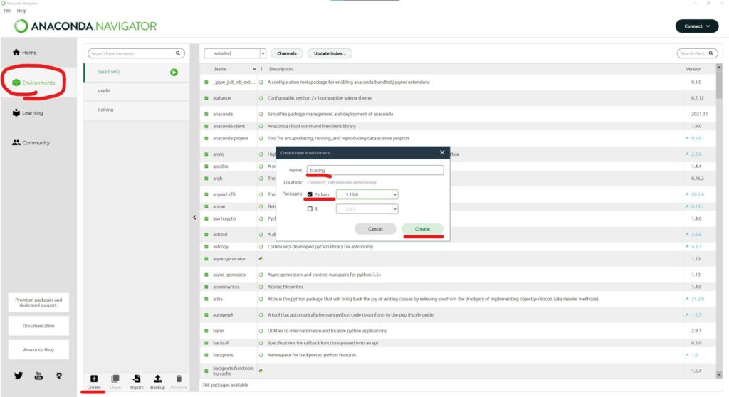Collapse environments panel with left arrow
This screenshot has width=729, height=397.
pyautogui.click(x=194, y=218)
